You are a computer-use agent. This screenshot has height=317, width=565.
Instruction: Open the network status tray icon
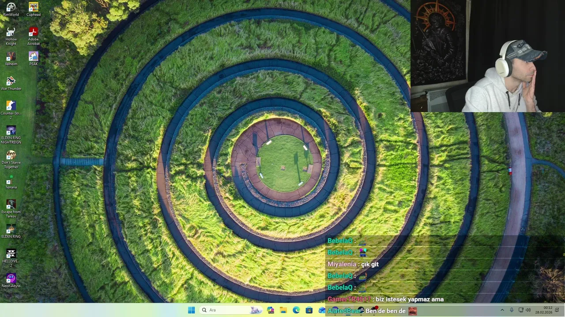click(x=521, y=310)
